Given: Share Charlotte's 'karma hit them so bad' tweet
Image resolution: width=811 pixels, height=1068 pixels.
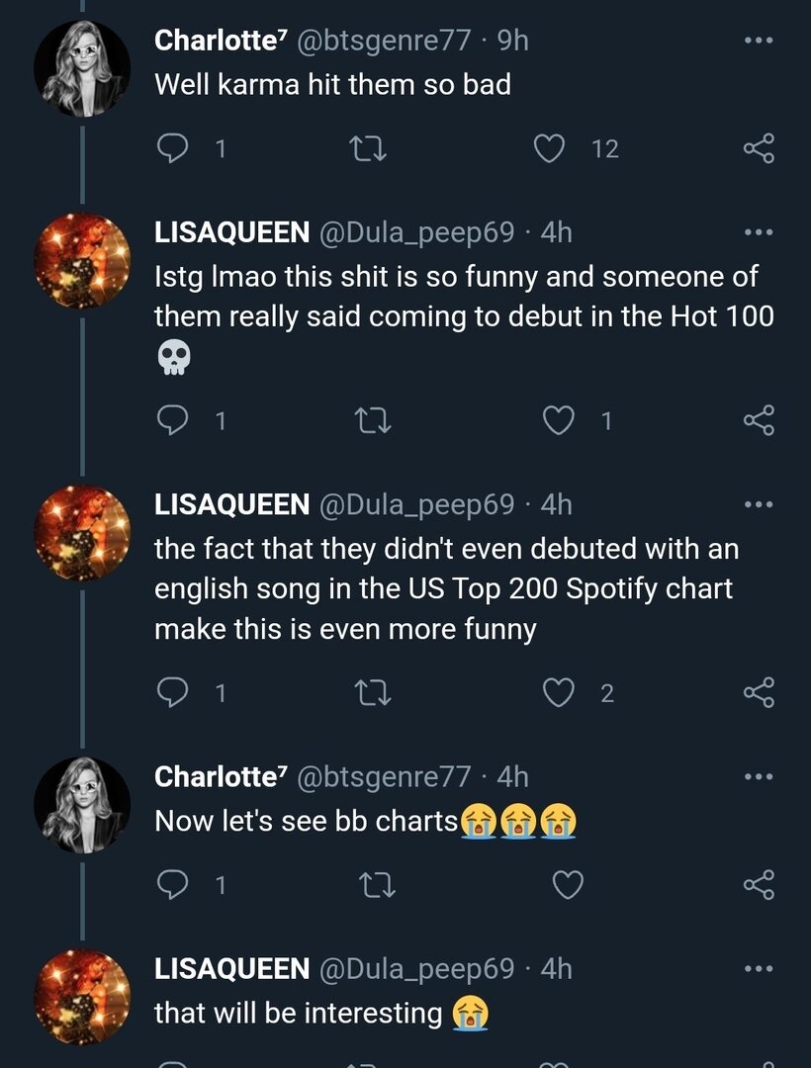Looking at the screenshot, I should click(759, 147).
